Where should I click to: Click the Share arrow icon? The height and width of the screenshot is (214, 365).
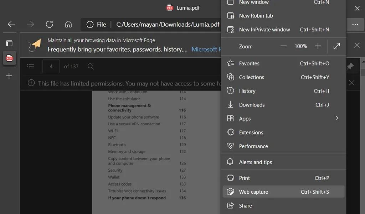click(x=231, y=205)
